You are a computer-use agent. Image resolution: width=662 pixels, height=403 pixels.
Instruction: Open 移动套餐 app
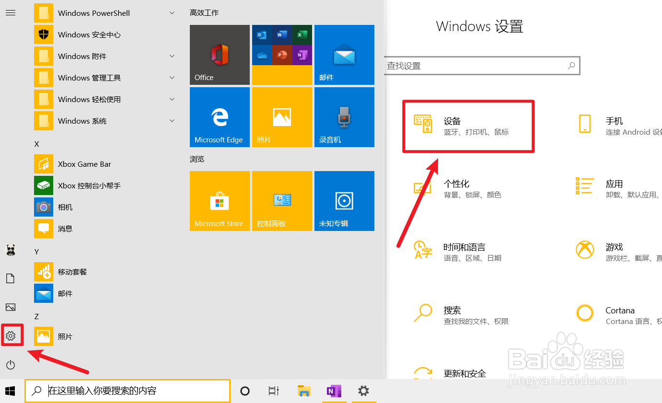click(x=105, y=272)
